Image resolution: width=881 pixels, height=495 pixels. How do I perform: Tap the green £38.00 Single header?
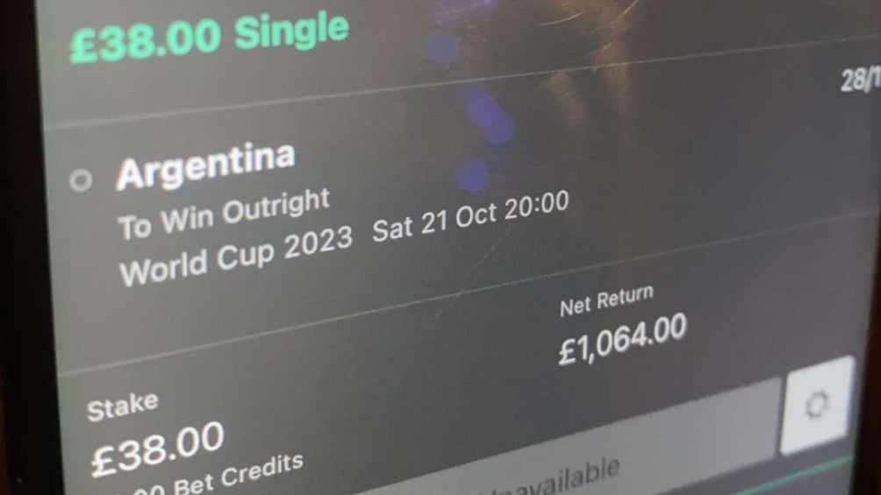(209, 37)
